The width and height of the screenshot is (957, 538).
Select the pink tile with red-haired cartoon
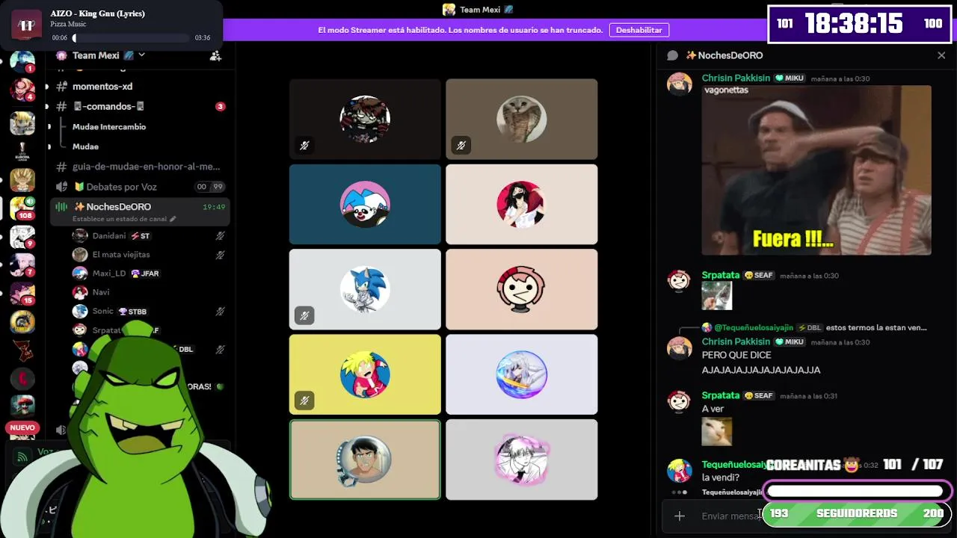pyautogui.click(x=522, y=289)
